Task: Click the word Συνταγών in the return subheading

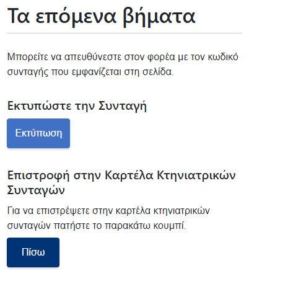Action: point(36,190)
